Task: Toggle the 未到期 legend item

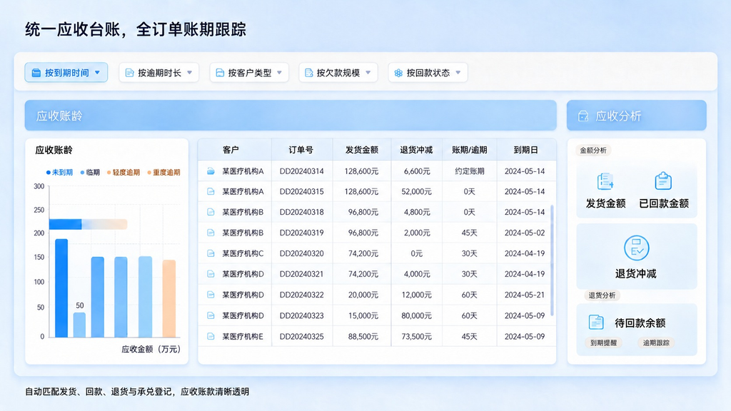Action: pos(60,173)
